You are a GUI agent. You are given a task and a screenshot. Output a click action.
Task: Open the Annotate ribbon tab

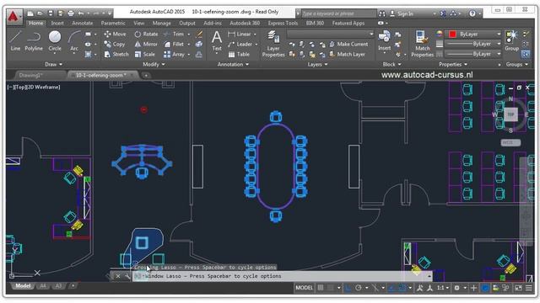tap(83, 23)
